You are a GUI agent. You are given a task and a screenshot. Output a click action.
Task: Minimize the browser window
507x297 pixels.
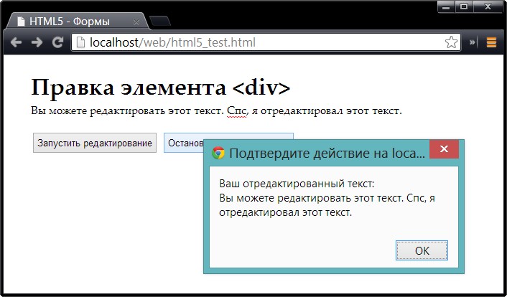(x=446, y=6)
